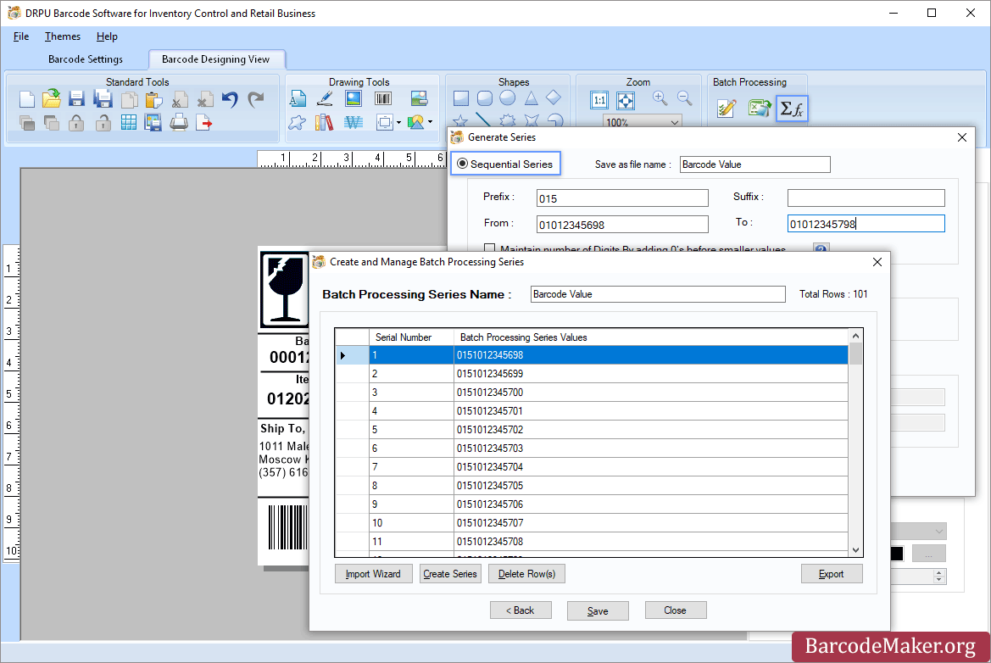Screen dimensions: 991x663
Task: Click the Import Wizard button
Action: (373, 574)
